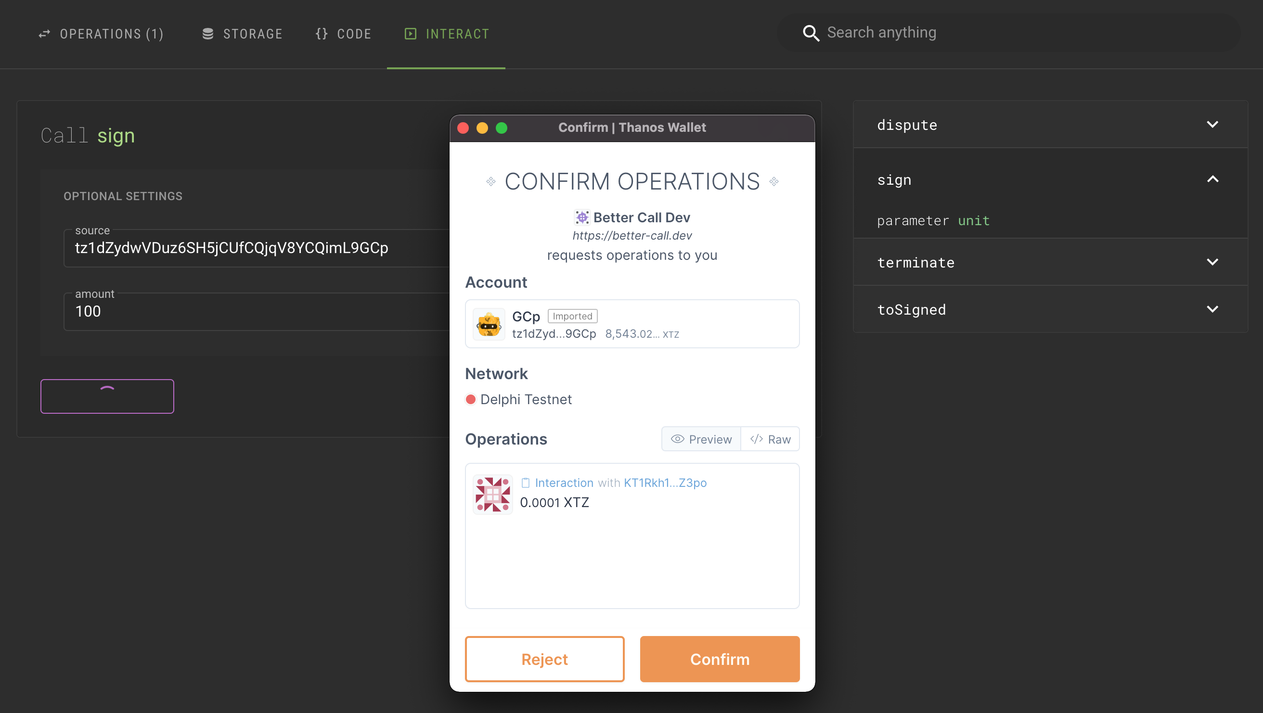Click the Confirm Operations heading
The width and height of the screenshot is (1263, 713).
[x=631, y=181]
